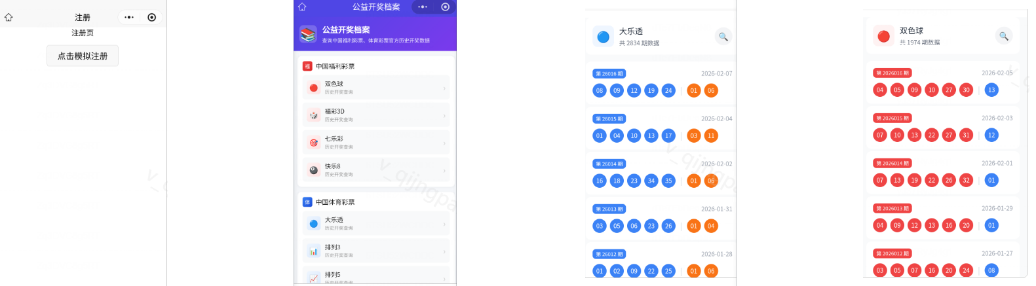1036x286 pixels.
Task: Select the 排列3 list entry label
Action: [333, 247]
